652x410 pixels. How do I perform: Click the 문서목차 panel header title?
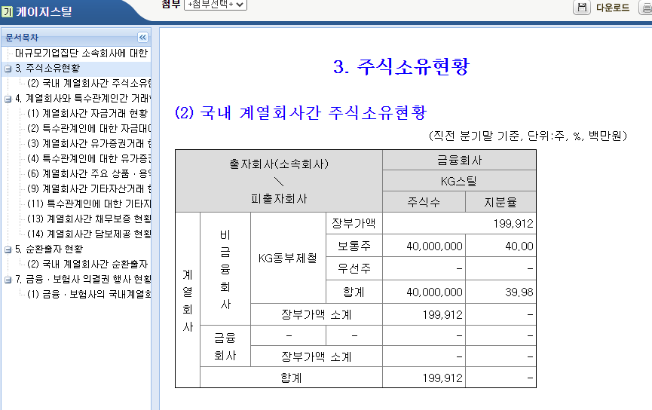(x=22, y=38)
